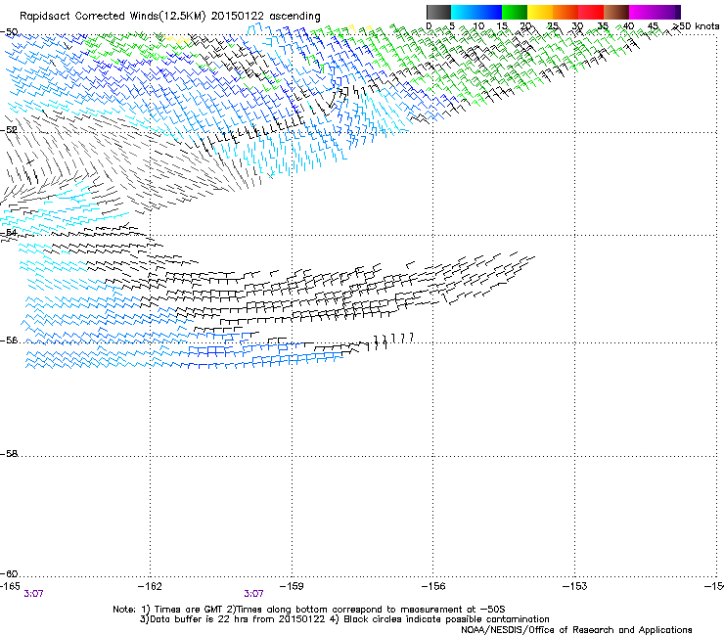Click the -58 latitude axis label
Image resolution: width=724 pixels, height=636 pixels.
[x=9, y=454]
